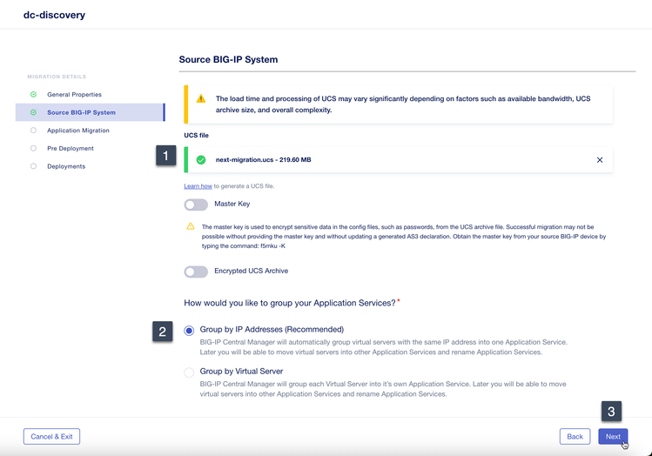The width and height of the screenshot is (652, 456).
Task: Click Cancel & Exit button
Action: point(51,437)
